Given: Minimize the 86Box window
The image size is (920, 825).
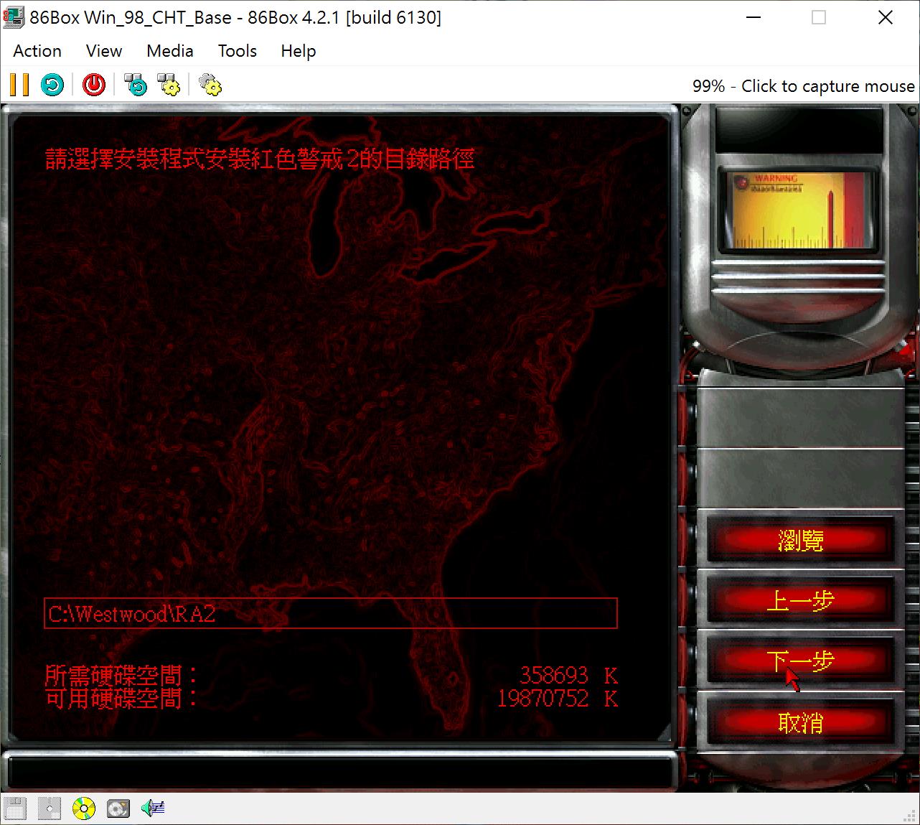Looking at the screenshot, I should pos(754,17).
